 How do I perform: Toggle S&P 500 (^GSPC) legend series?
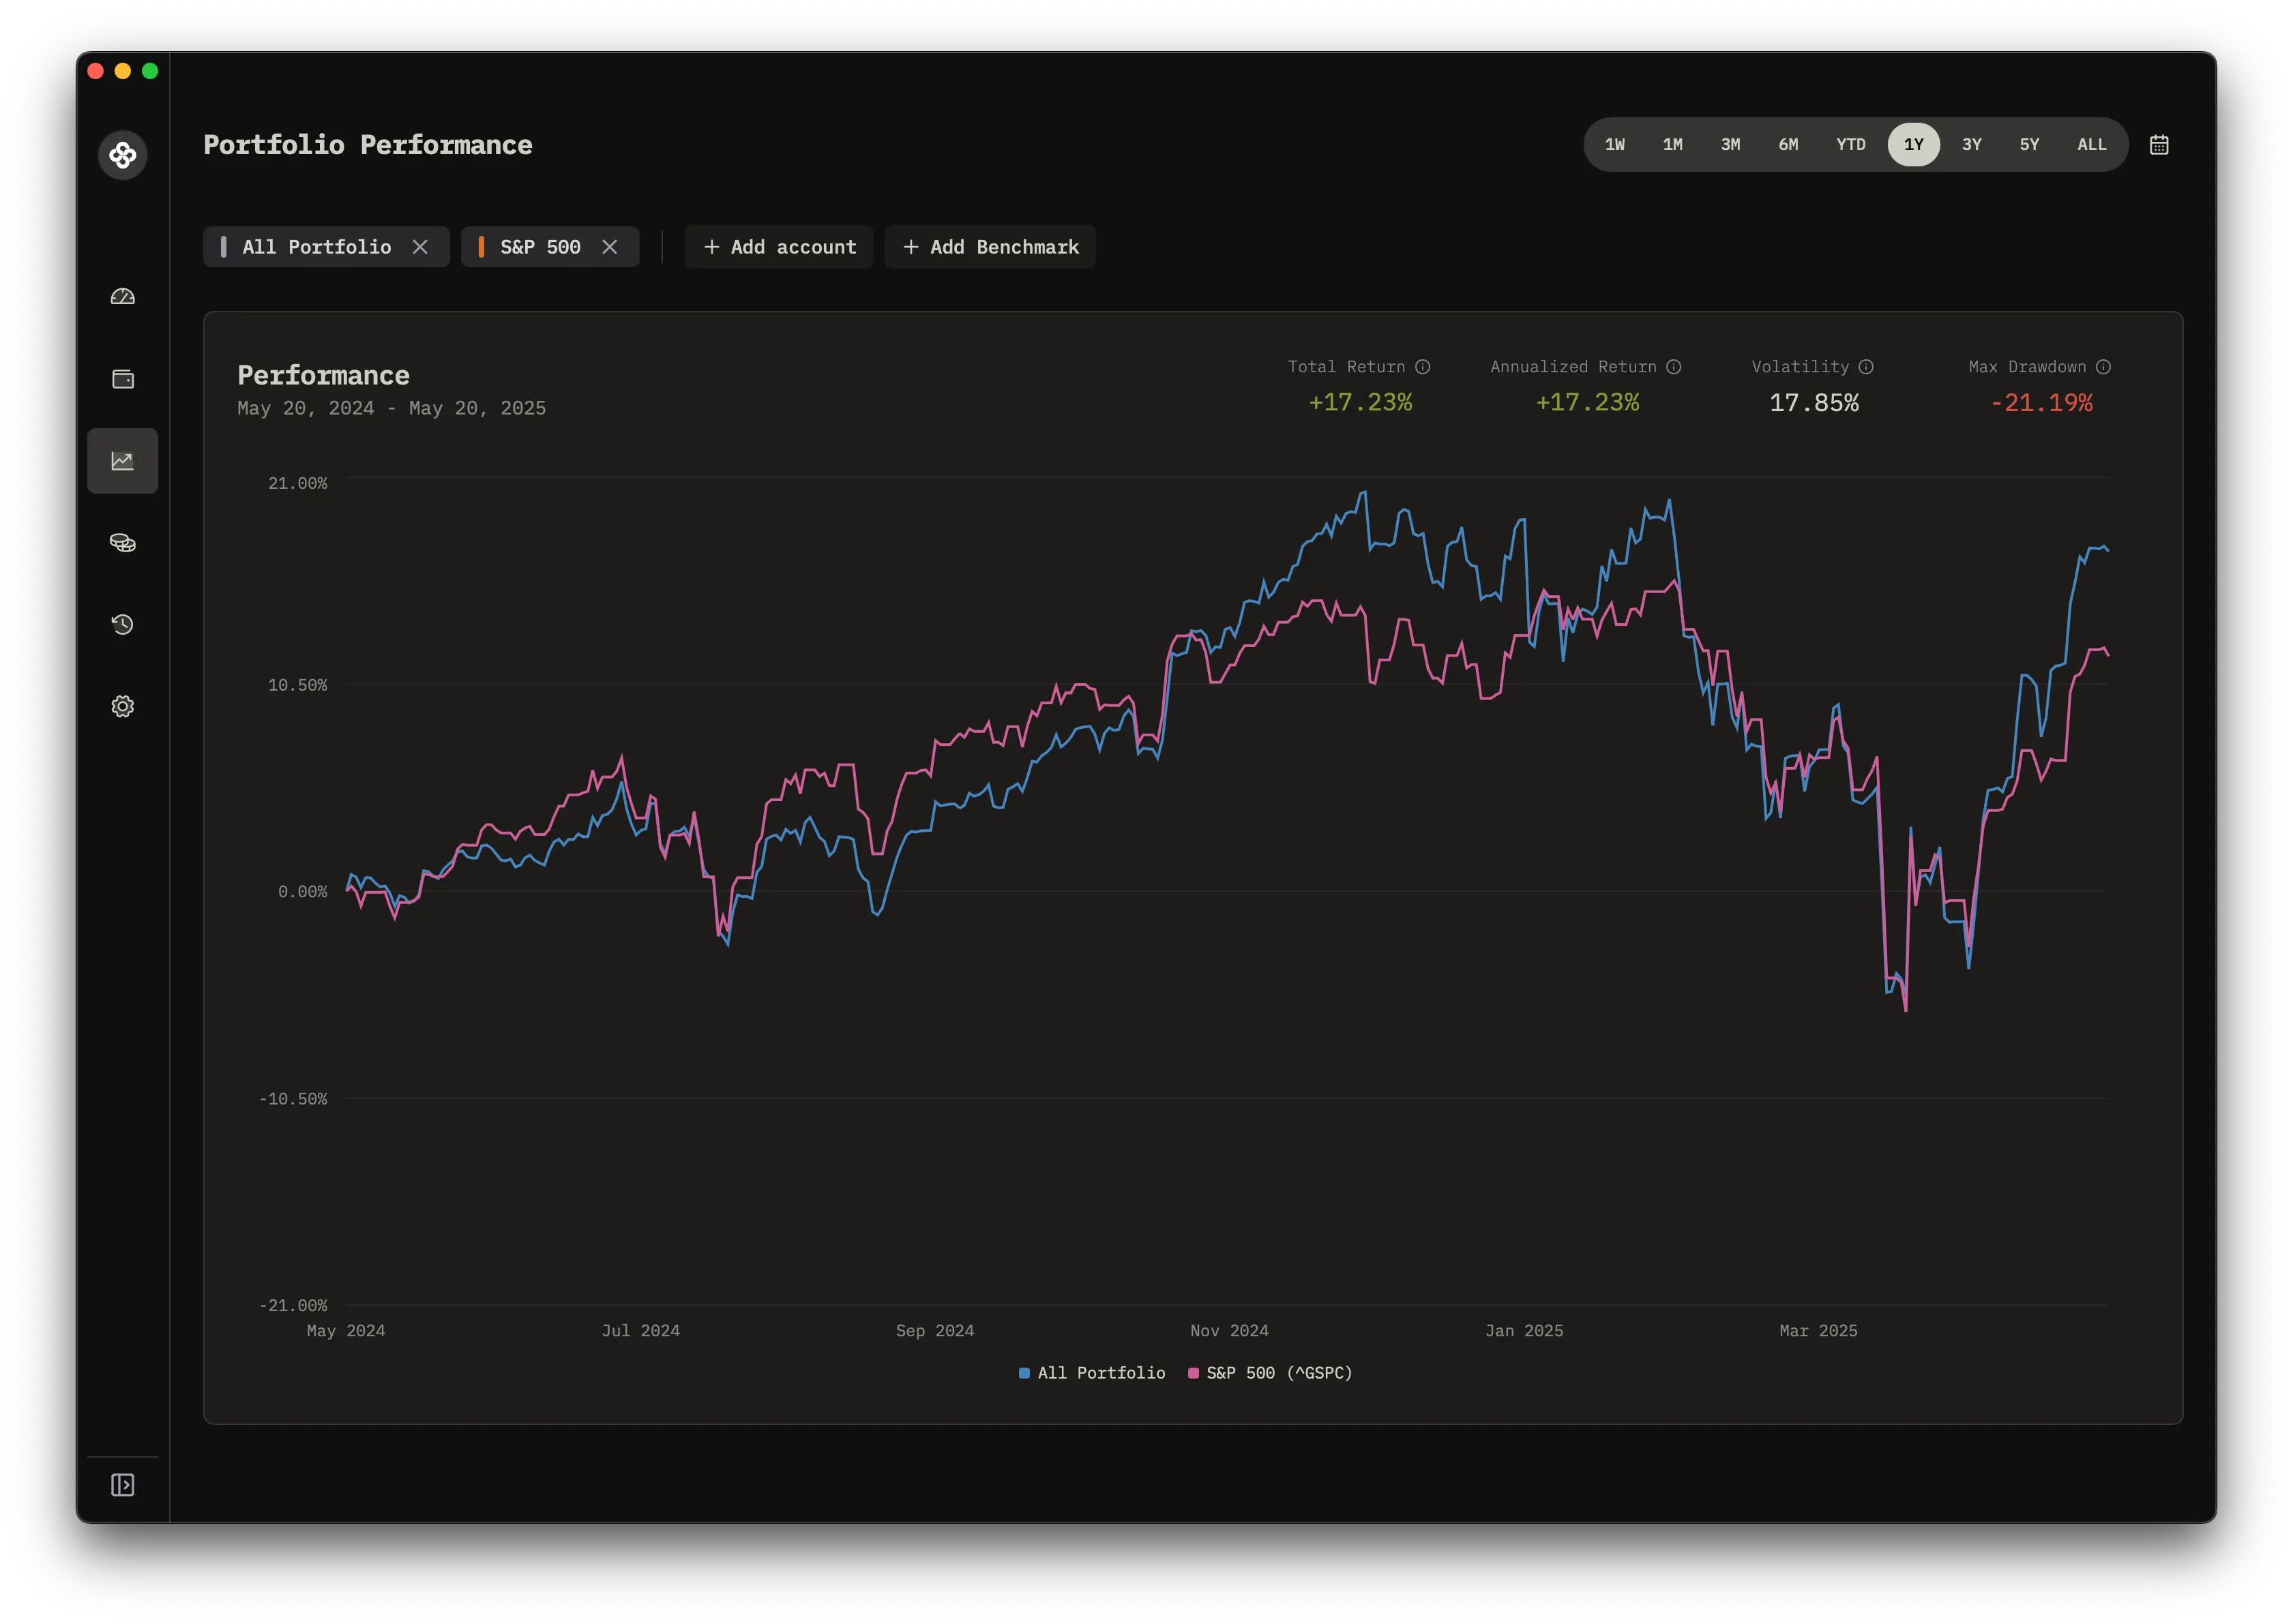pyautogui.click(x=1269, y=1373)
